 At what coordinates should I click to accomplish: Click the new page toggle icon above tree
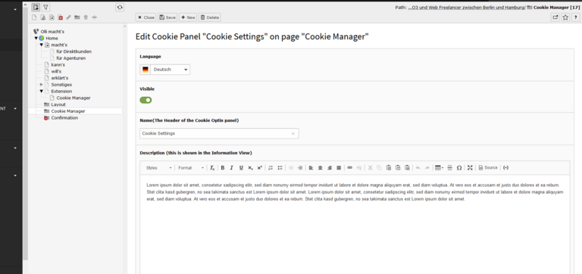tap(36, 7)
